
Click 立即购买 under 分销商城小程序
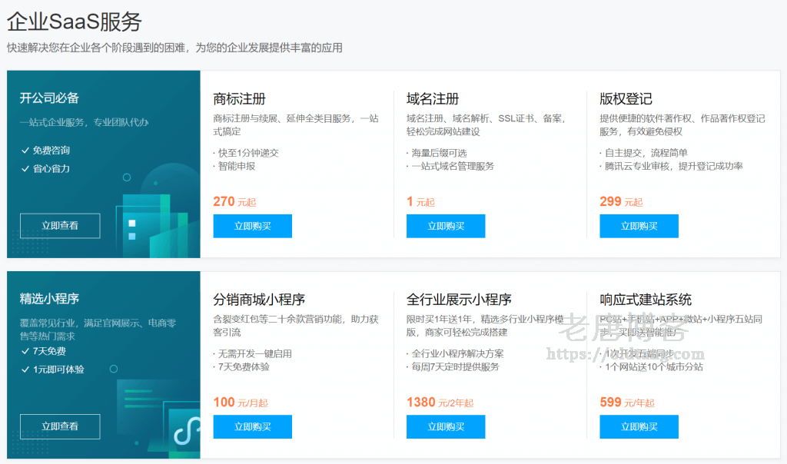(x=252, y=427)
